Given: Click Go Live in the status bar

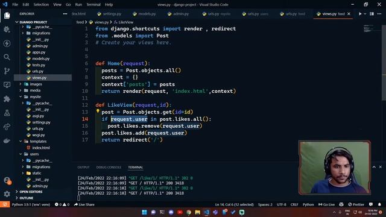Looking at the screenshot, I should tap(326, 204).
